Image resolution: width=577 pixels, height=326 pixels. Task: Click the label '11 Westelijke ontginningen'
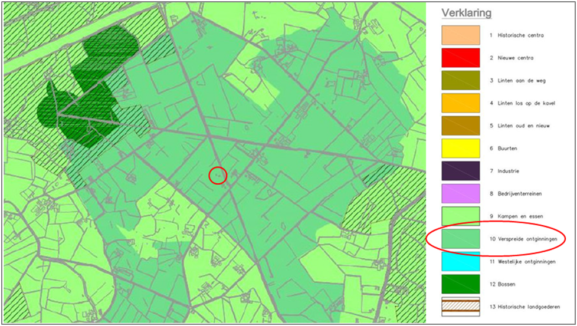(523, 262)
